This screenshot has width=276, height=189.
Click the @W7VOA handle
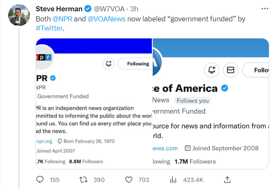pyautogui.click(x=110, y=8)
